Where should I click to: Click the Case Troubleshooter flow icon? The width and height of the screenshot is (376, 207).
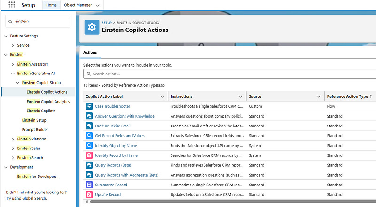click(x=89, y=106)
